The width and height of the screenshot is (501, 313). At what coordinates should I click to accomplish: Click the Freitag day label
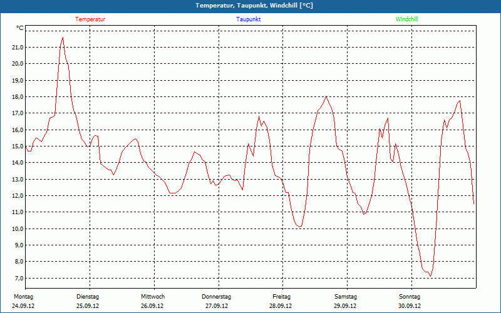tap(281, 297)
